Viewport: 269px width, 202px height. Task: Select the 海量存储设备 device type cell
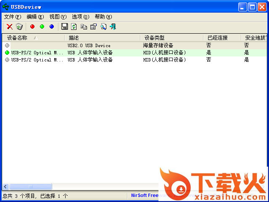tap(158, 45)
